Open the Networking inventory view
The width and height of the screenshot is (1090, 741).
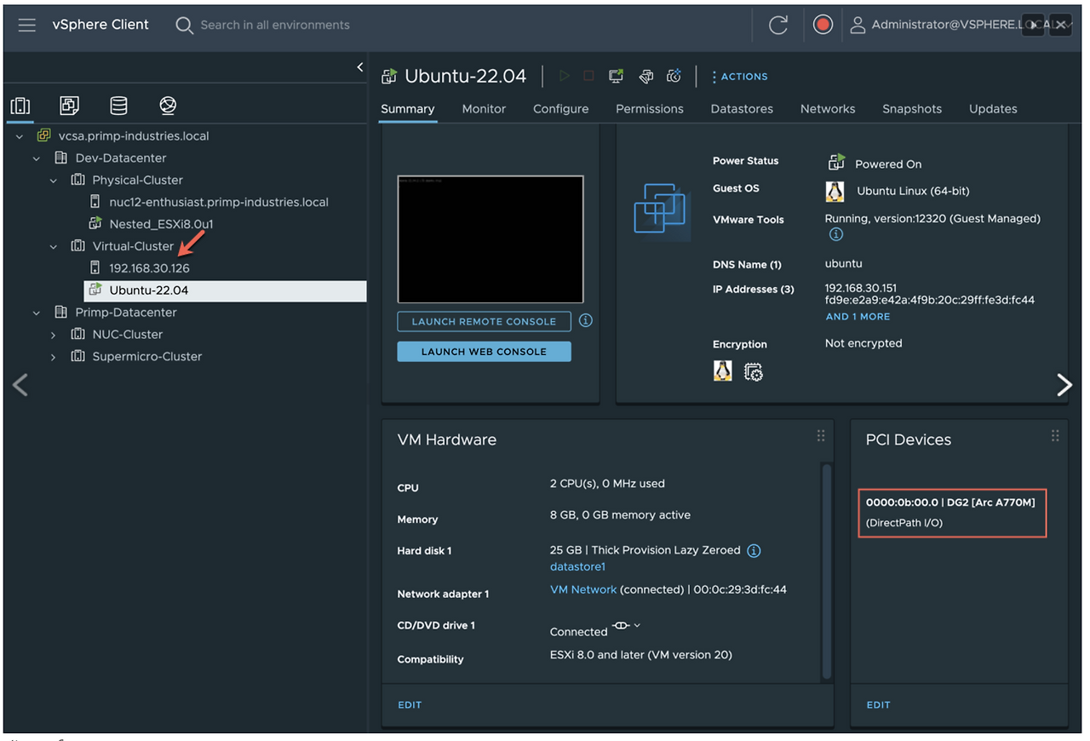pos(168,106)
